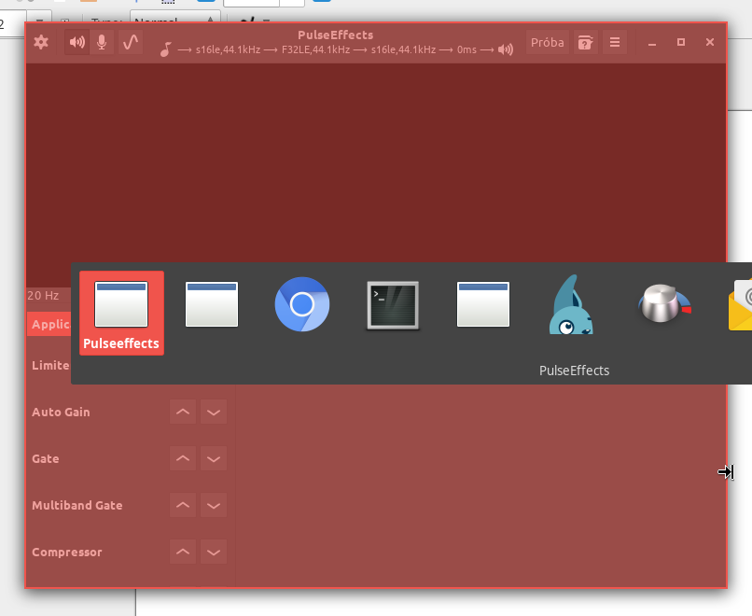
Task: Click the down chevron beside Compressor
Action: 214,552
